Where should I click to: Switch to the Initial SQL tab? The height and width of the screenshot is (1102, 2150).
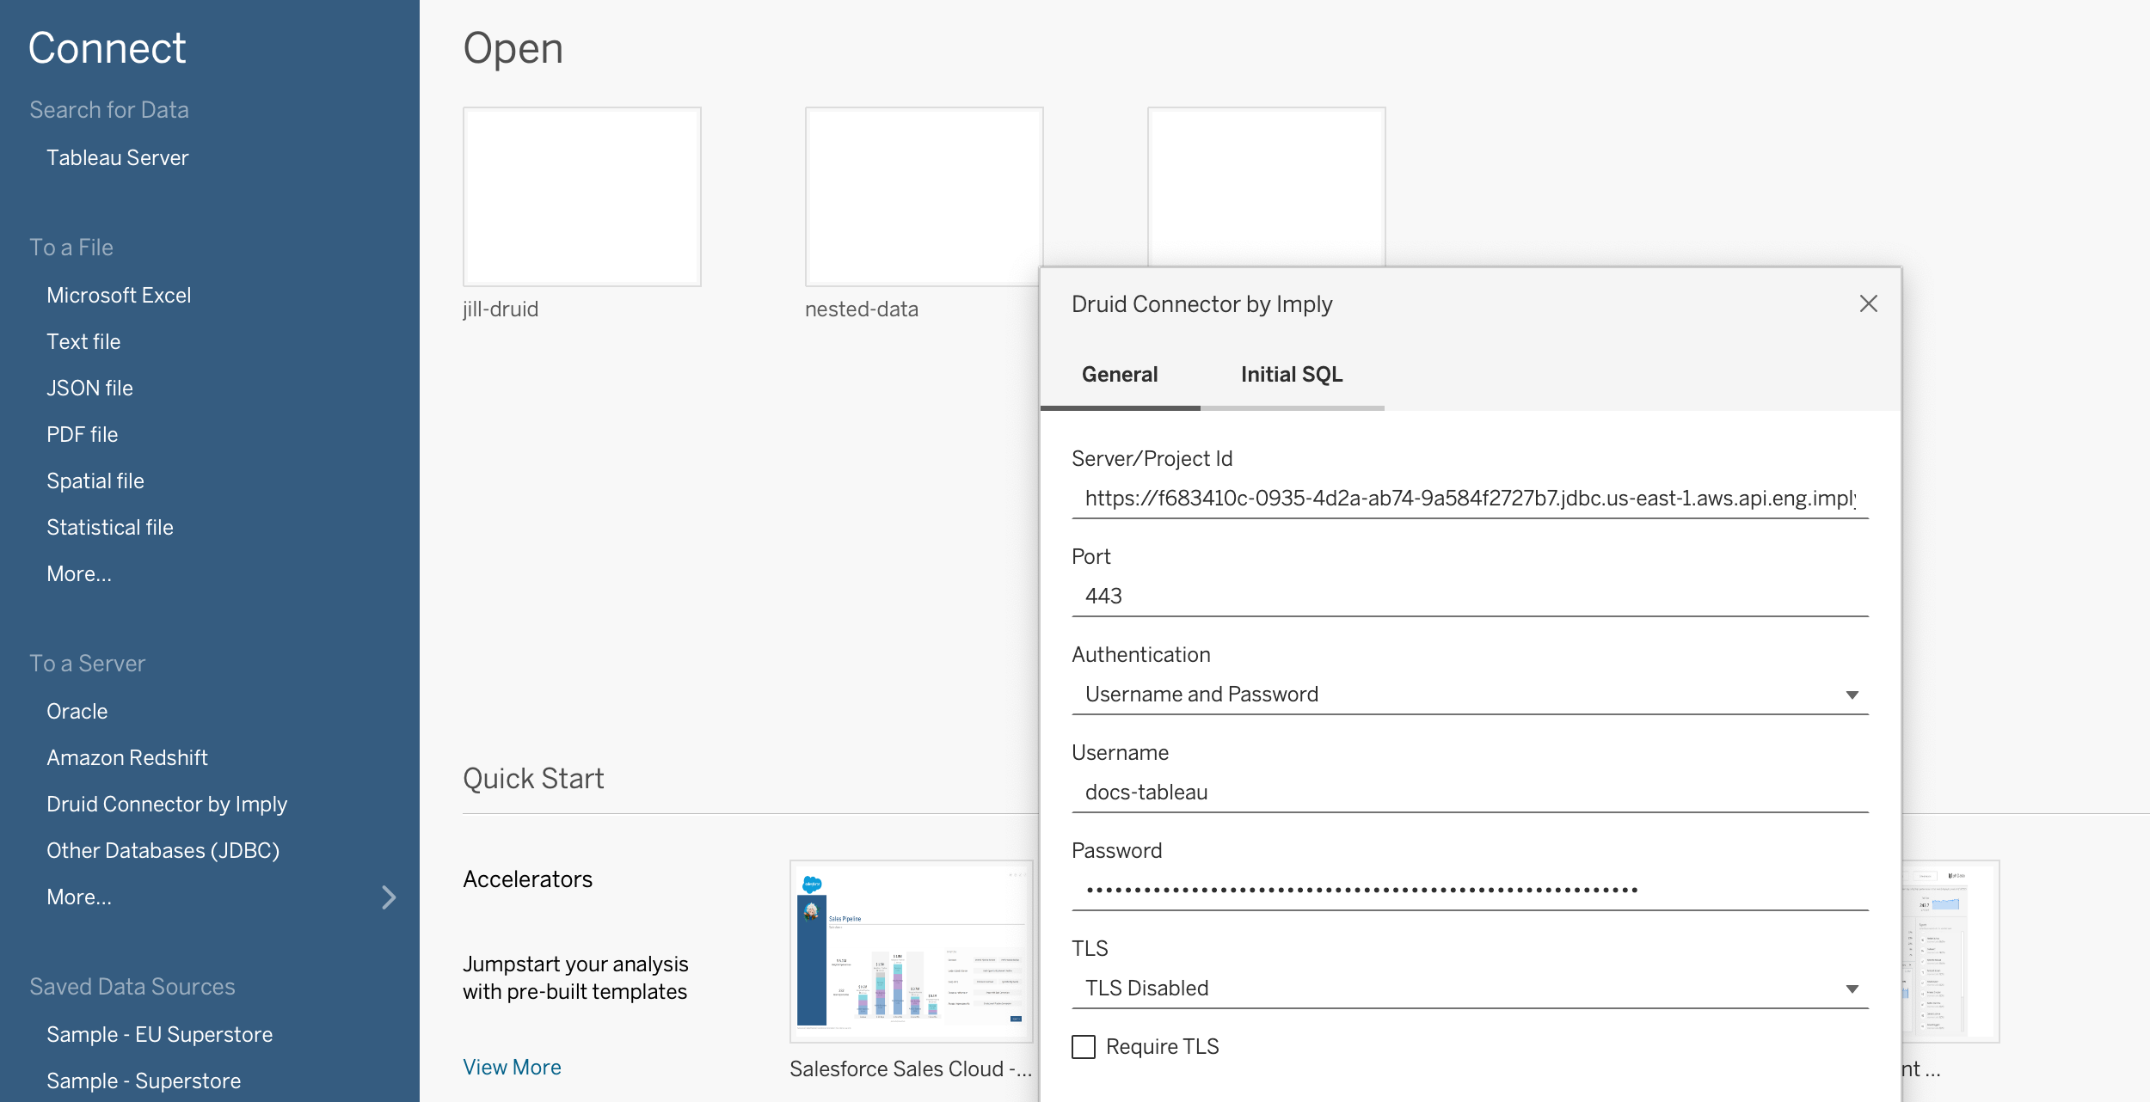tap(1292, 375)
